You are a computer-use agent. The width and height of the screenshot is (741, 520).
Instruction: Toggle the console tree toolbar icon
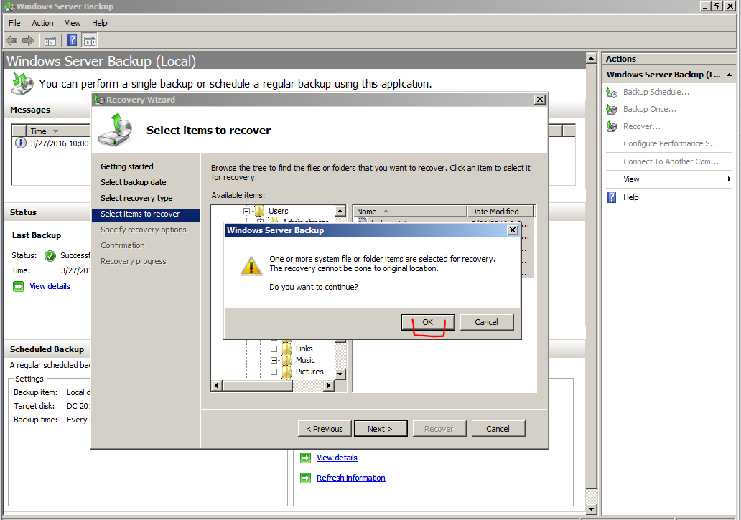[x=50, y=41]
